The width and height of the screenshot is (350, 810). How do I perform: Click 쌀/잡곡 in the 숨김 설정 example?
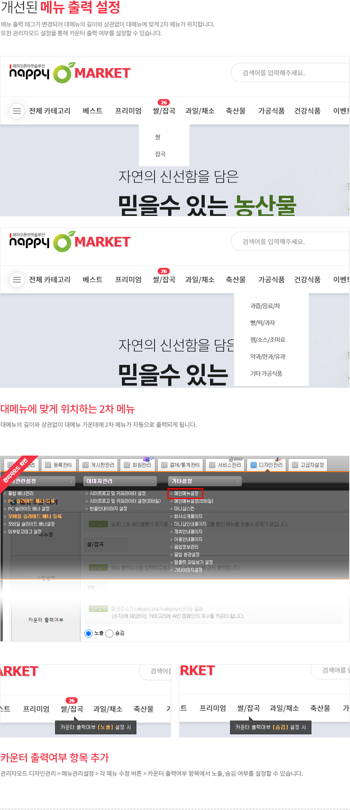tap(249, 708)
